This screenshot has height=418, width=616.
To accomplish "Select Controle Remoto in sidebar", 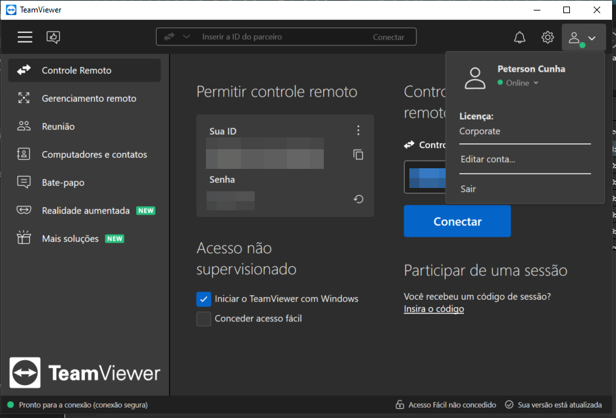I will tap(84, 70).
